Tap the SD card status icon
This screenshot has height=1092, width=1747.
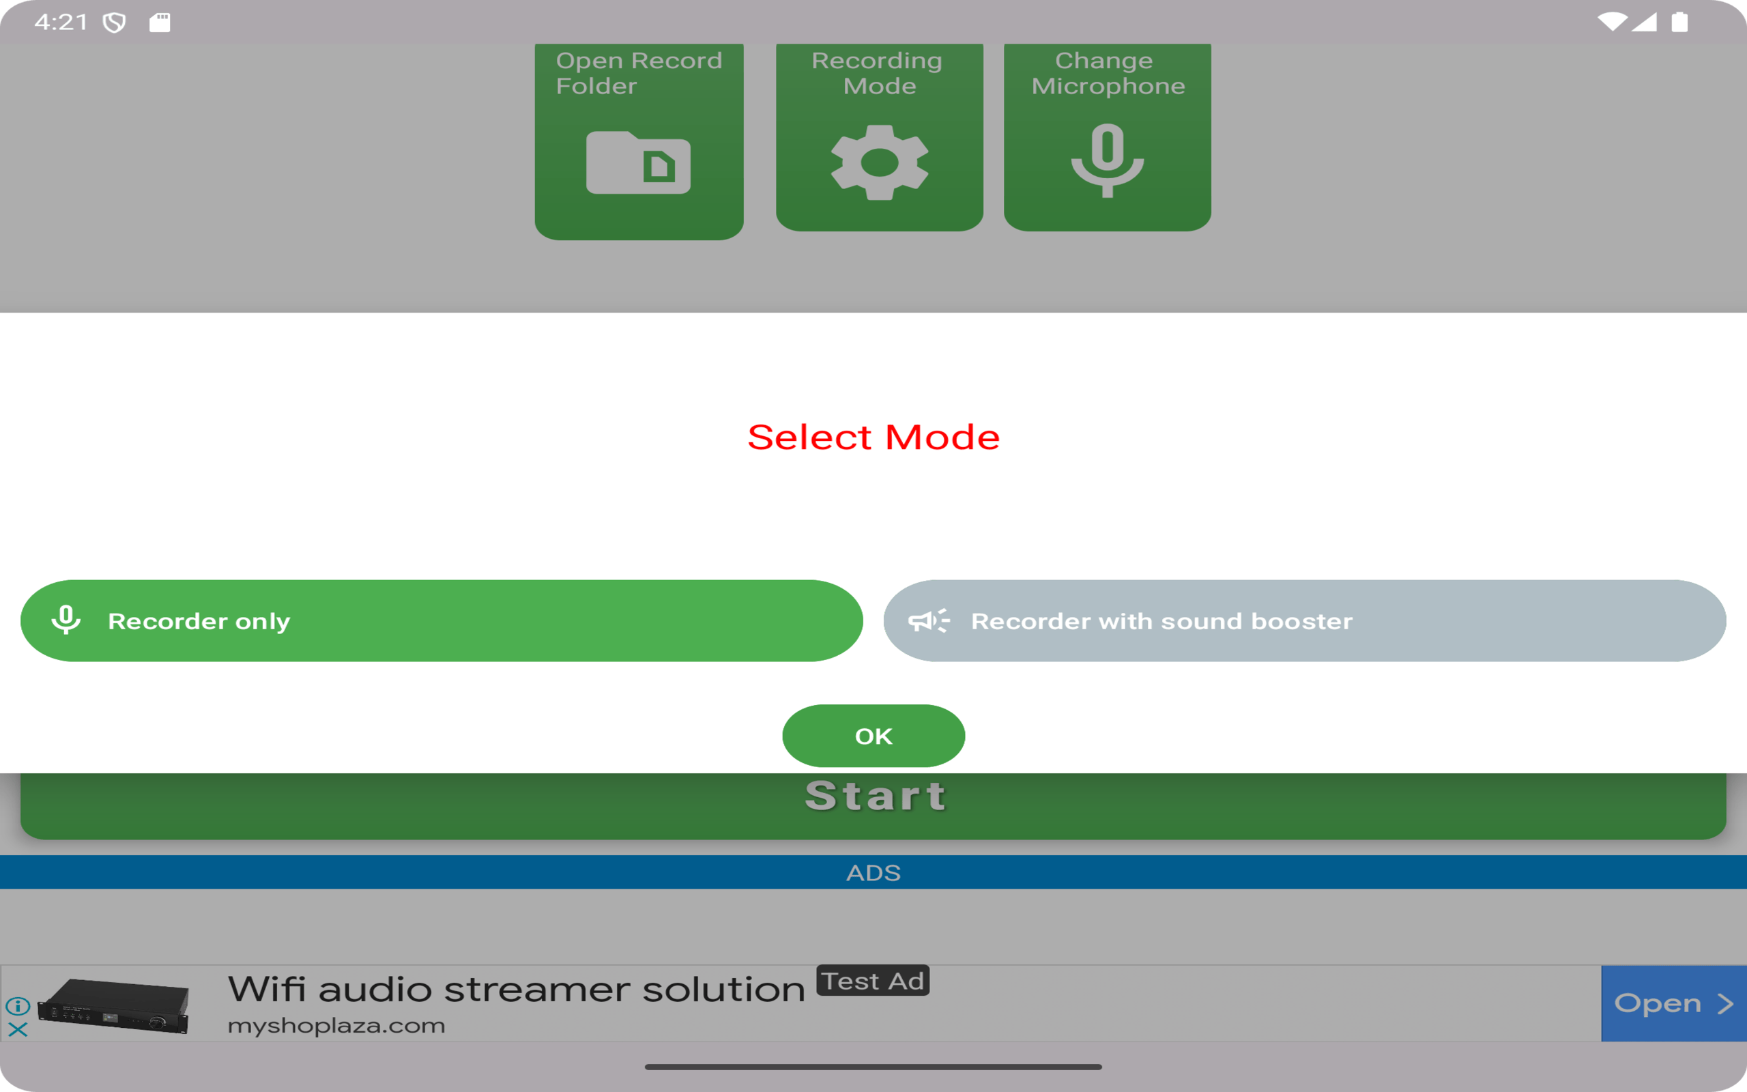tap(160, 23)
